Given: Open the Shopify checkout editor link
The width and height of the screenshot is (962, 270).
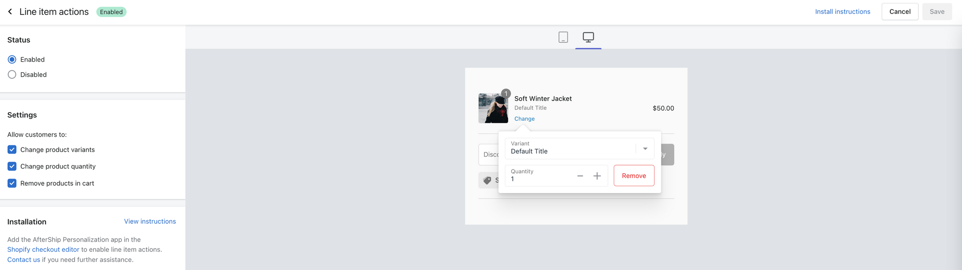Looking at the screenshot, I should tap(43, 249).
